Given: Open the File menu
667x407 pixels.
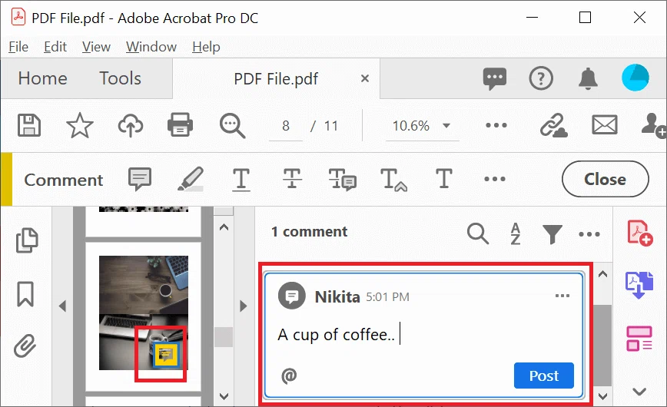Looking at the screenshot, I should [18, 47].
